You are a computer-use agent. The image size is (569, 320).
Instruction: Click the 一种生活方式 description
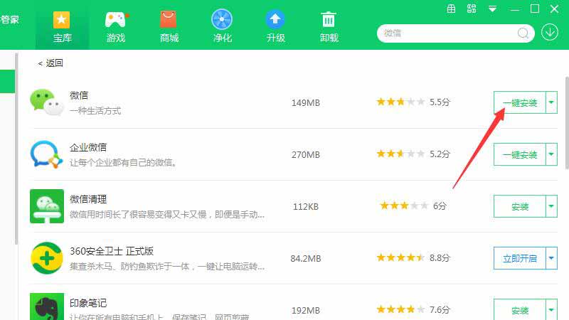click(x=95, y=111)
